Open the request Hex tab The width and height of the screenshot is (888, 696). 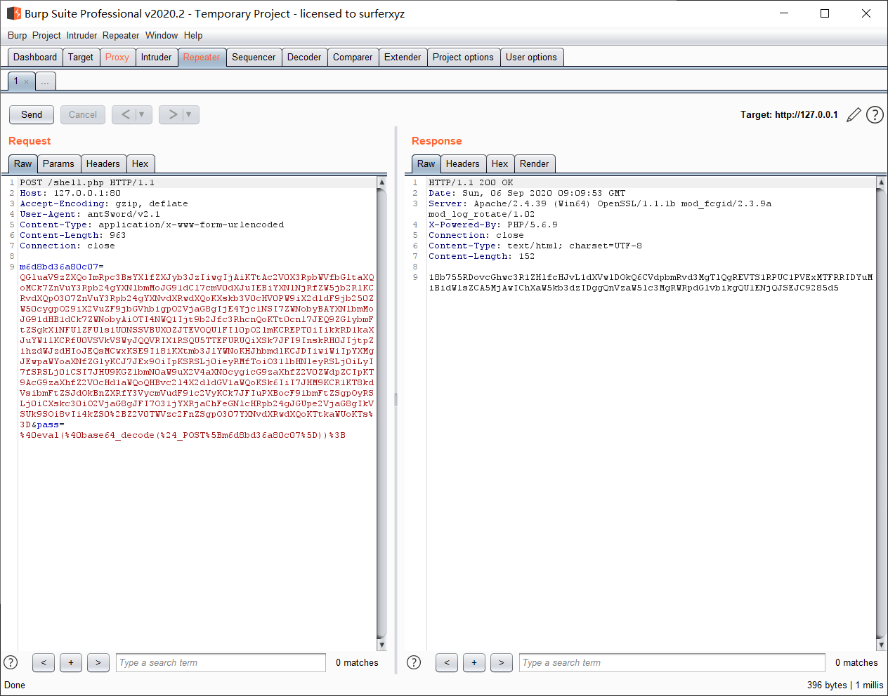tap(141, 164)
